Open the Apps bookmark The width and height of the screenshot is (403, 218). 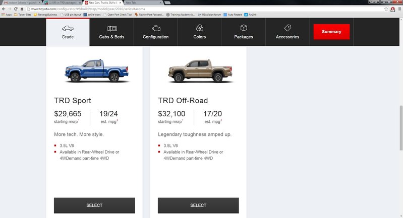click(7, 15)
